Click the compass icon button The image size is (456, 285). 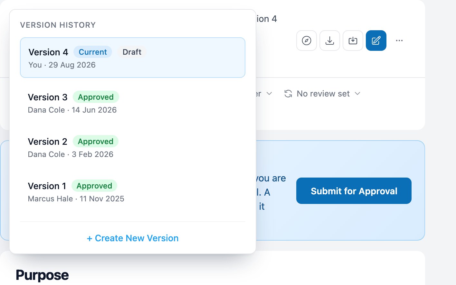coord(307,41)
